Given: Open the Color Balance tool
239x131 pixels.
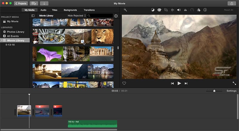Looking at the screenshot, I should pyautogui.click(x=153, y=10).
